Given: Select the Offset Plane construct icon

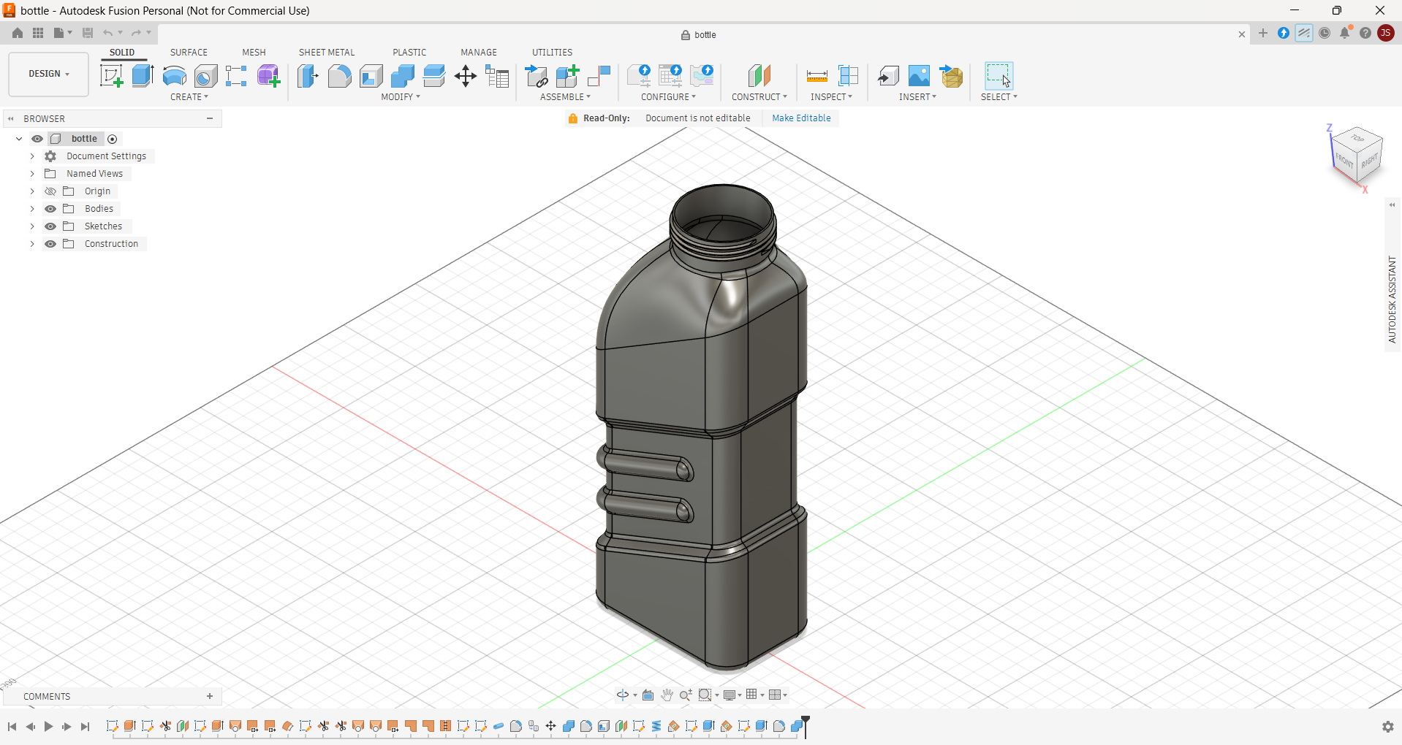Looking at the screenshot, I should [x=759, y=76].
